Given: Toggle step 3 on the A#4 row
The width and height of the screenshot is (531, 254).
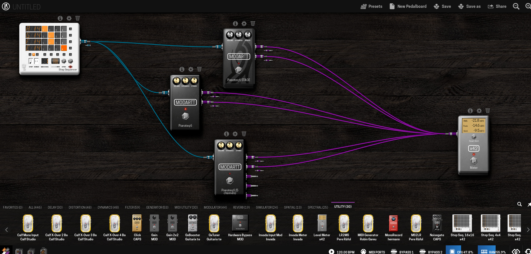Looking at the screenshot, I should click(58, 29).
